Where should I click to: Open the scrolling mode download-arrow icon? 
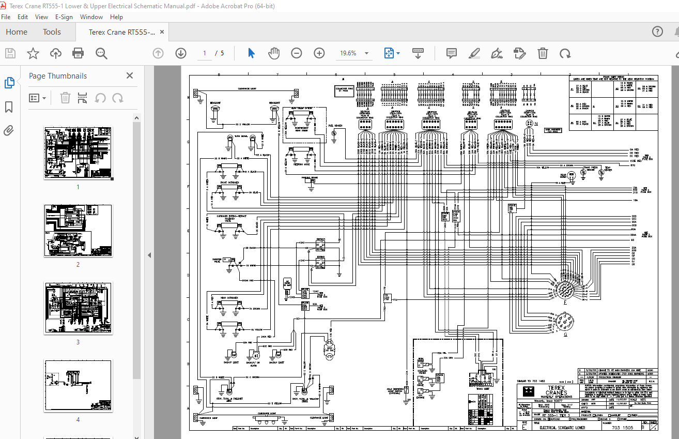pos(418,53)
